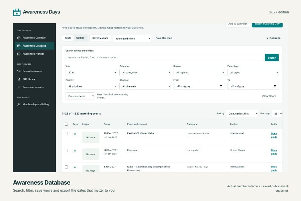Screen dimensions: 301x201
Task: Click the Awareness Planner sidebar icon
Action: click(19, 54)
